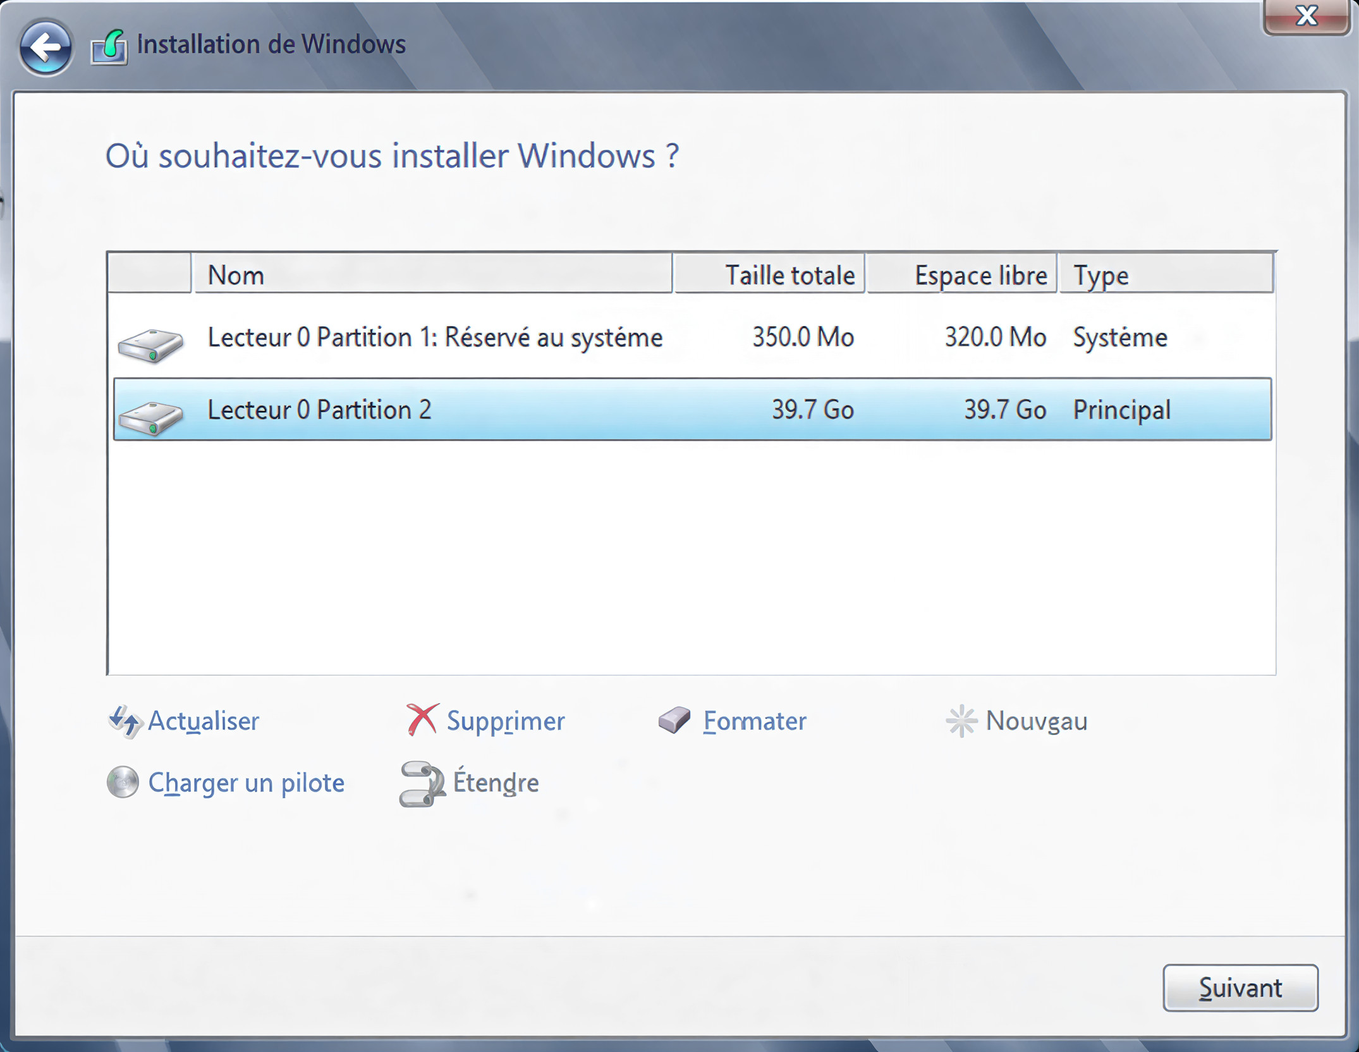Viewport: 1359px width, 1052px height.
Task: Click the Formater text link
Action: 754,721
